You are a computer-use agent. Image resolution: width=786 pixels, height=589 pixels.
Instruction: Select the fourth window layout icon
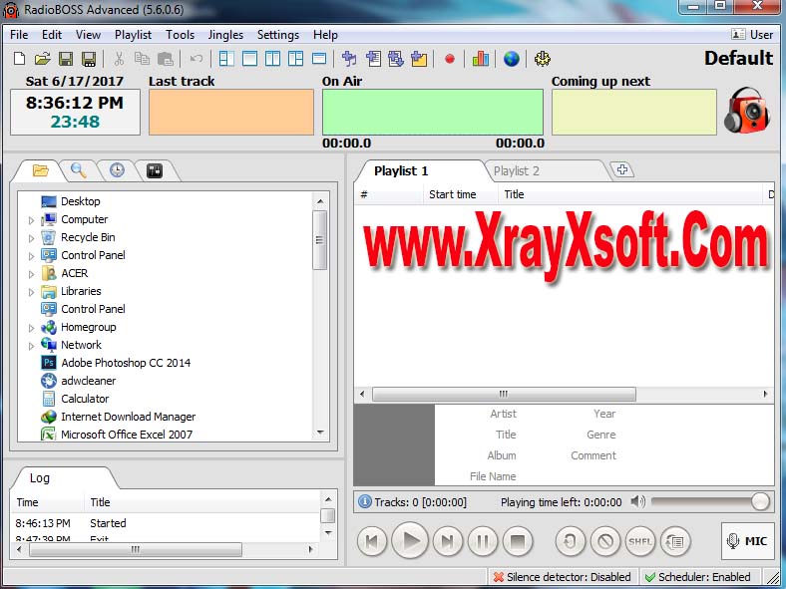pos(296,59)
